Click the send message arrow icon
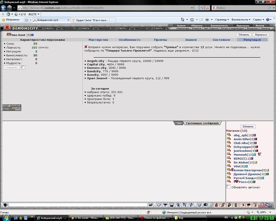The width and height of the screenshot is (276, 221). tap(150, 205)
